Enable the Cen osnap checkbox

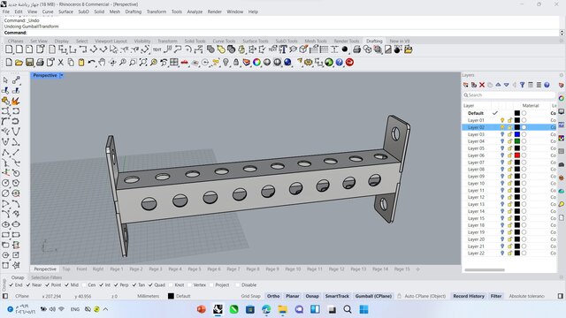click(84, 284)
